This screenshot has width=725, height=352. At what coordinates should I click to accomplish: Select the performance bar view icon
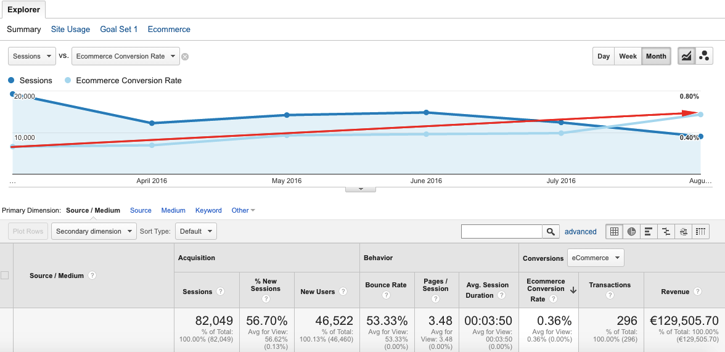pos(649,232)
